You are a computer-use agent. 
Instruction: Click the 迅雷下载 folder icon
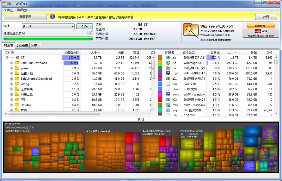(x=17, y=73)
